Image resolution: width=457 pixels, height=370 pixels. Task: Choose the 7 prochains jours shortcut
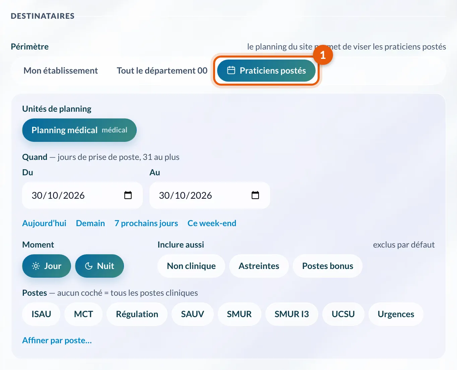pyautogui.click(x=146, y=223)
